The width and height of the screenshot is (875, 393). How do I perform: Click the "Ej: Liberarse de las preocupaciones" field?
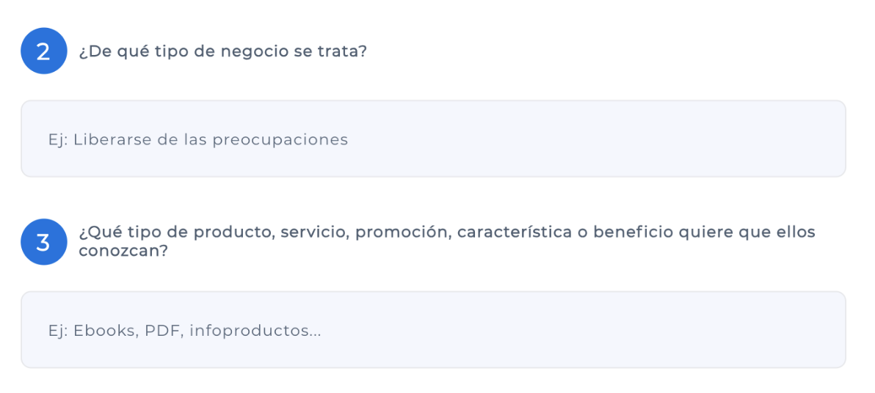pos(433,139)
